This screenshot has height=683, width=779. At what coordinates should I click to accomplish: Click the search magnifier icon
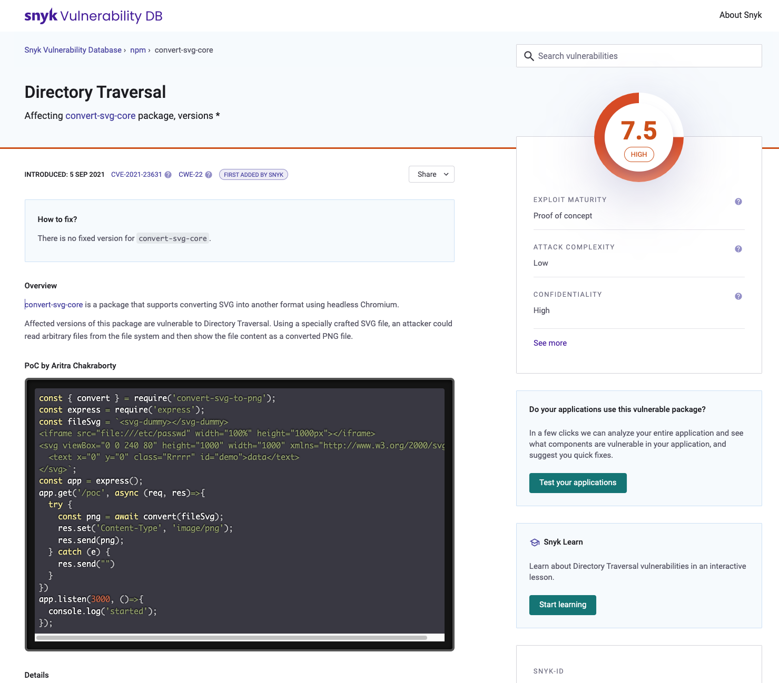click(x=529, y=56)
